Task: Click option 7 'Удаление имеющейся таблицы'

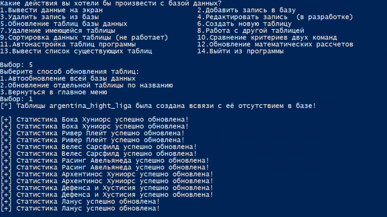Action: click(x=58, y=31)
